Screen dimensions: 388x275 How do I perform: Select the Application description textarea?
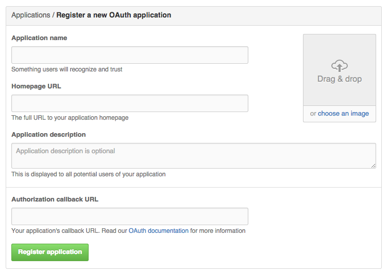pyautogui.click(x=194, y=156)
